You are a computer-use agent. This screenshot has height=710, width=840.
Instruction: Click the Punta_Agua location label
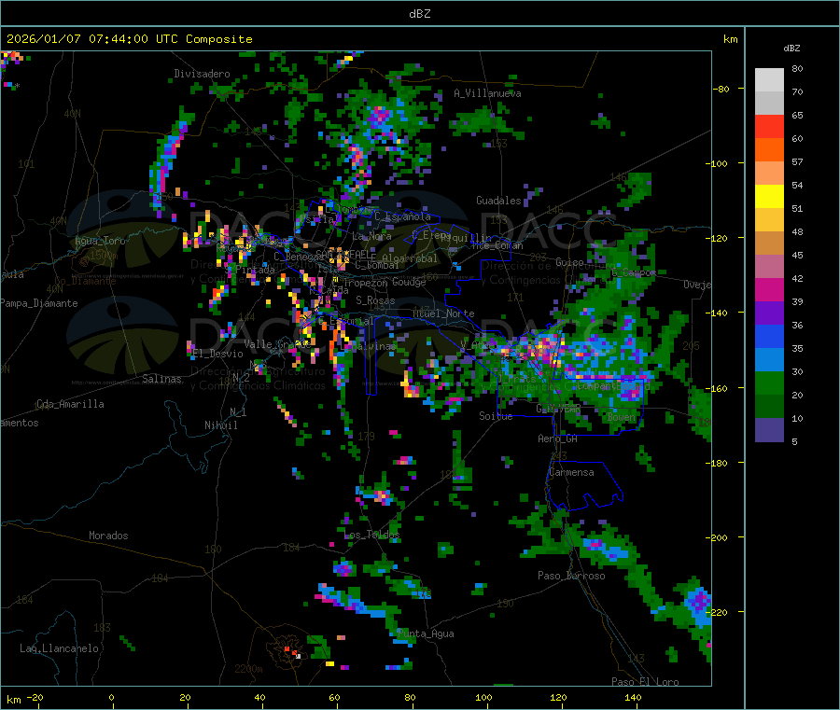(x=426, y=633)
